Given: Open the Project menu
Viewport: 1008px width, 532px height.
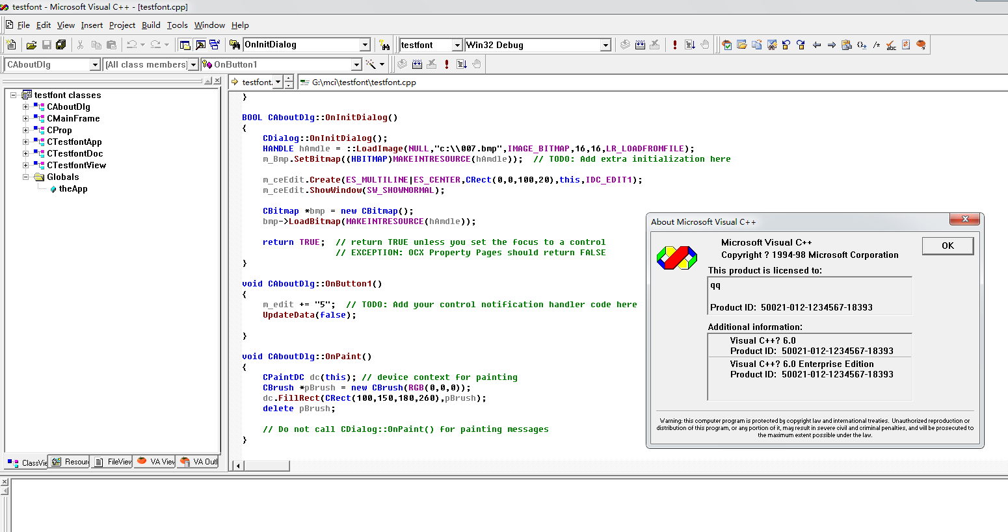Looking at the screenshot, I should 122,25.
